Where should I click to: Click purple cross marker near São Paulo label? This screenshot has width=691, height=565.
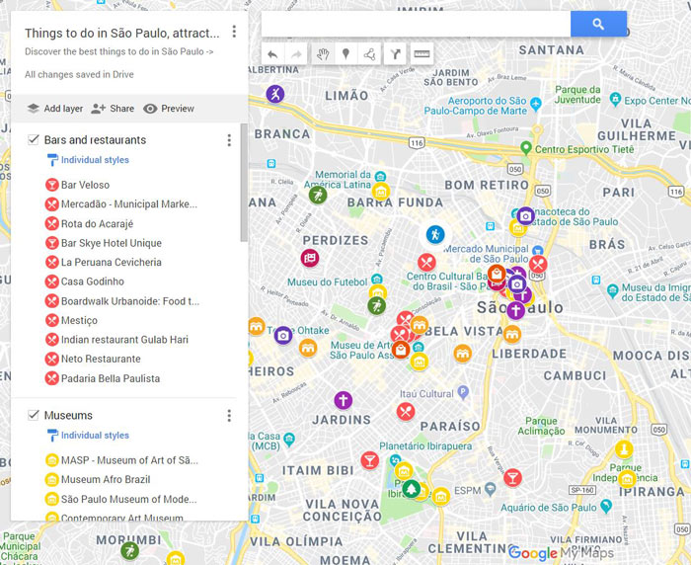pyautogui.click(x=515, y=310)
